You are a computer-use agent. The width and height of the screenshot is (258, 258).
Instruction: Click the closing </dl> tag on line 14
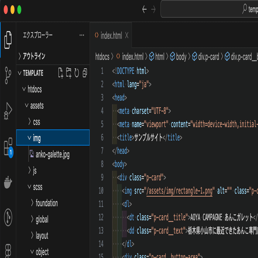click(x=128, y=244)
